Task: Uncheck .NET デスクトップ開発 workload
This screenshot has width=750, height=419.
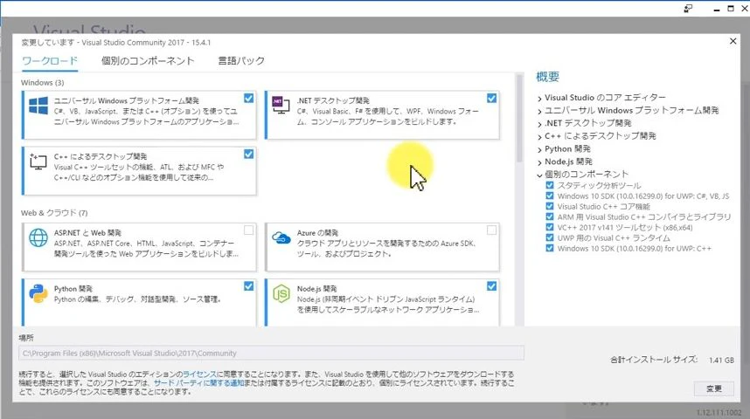Action: coord(492,98)
